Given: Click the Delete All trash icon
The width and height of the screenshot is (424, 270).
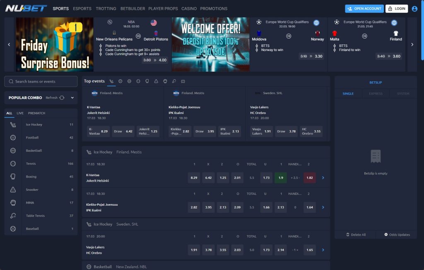Looking at the screenshot, I should coord(348,234).
